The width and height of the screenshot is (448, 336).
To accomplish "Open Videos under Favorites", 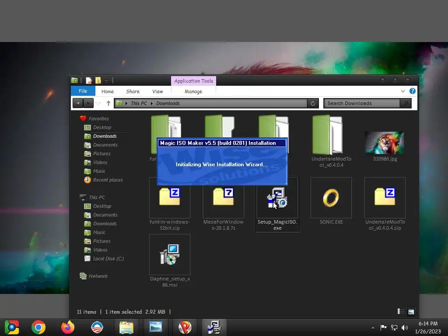I will pos(100,162).
